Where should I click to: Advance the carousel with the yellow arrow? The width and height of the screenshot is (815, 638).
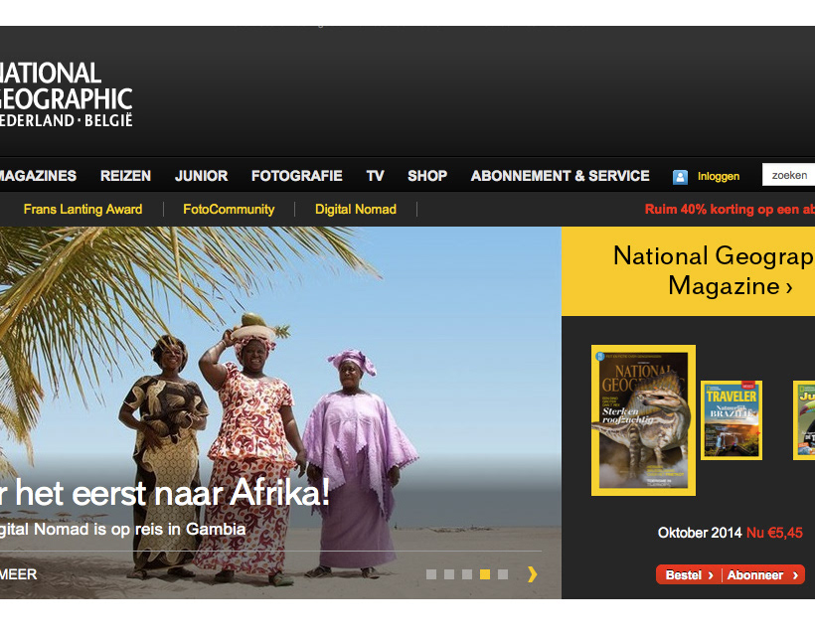pyautogui.click(x=533, y=574)
